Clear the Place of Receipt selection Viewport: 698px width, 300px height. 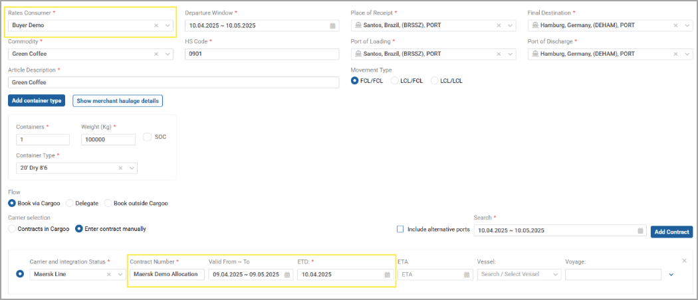499,25
